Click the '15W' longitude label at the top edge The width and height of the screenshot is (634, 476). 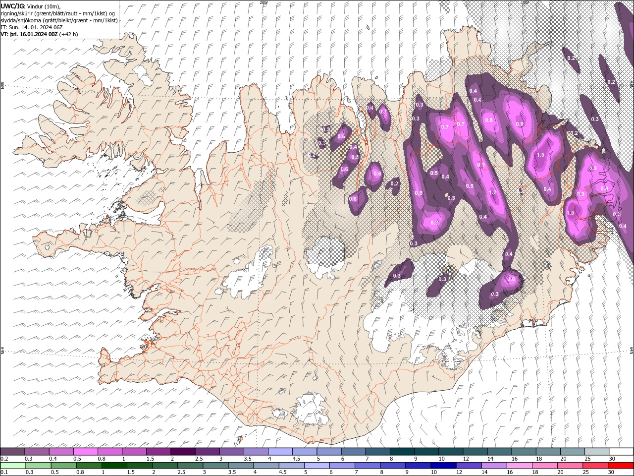(525, 2)
